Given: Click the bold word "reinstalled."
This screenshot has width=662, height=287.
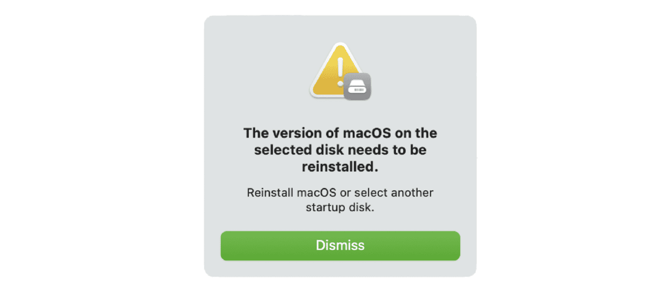Looking at the screenshot, I should 340,168.
